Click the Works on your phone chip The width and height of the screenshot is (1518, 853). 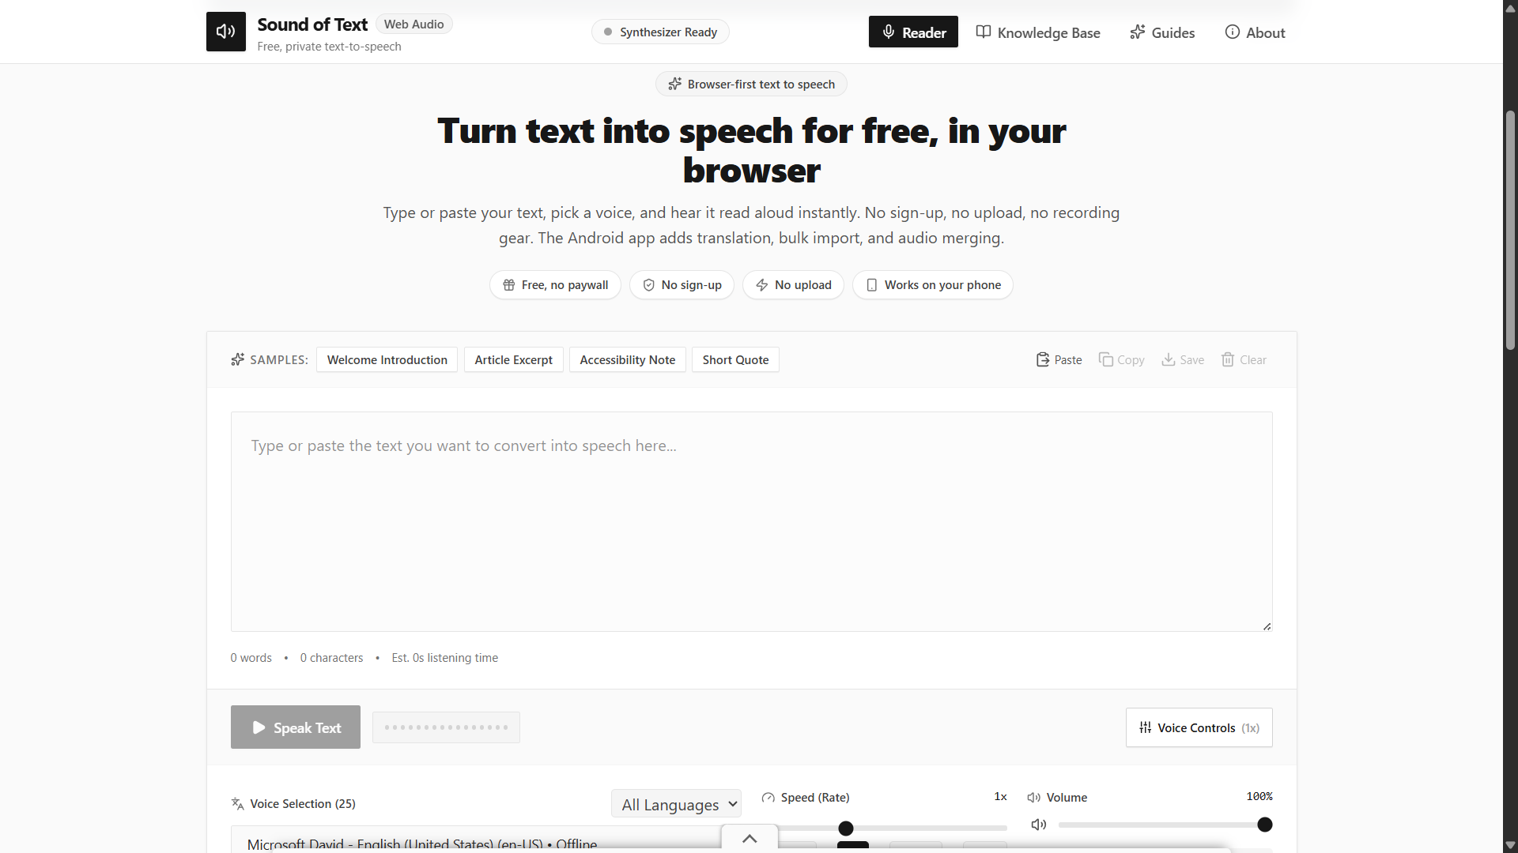coord(933,284)
